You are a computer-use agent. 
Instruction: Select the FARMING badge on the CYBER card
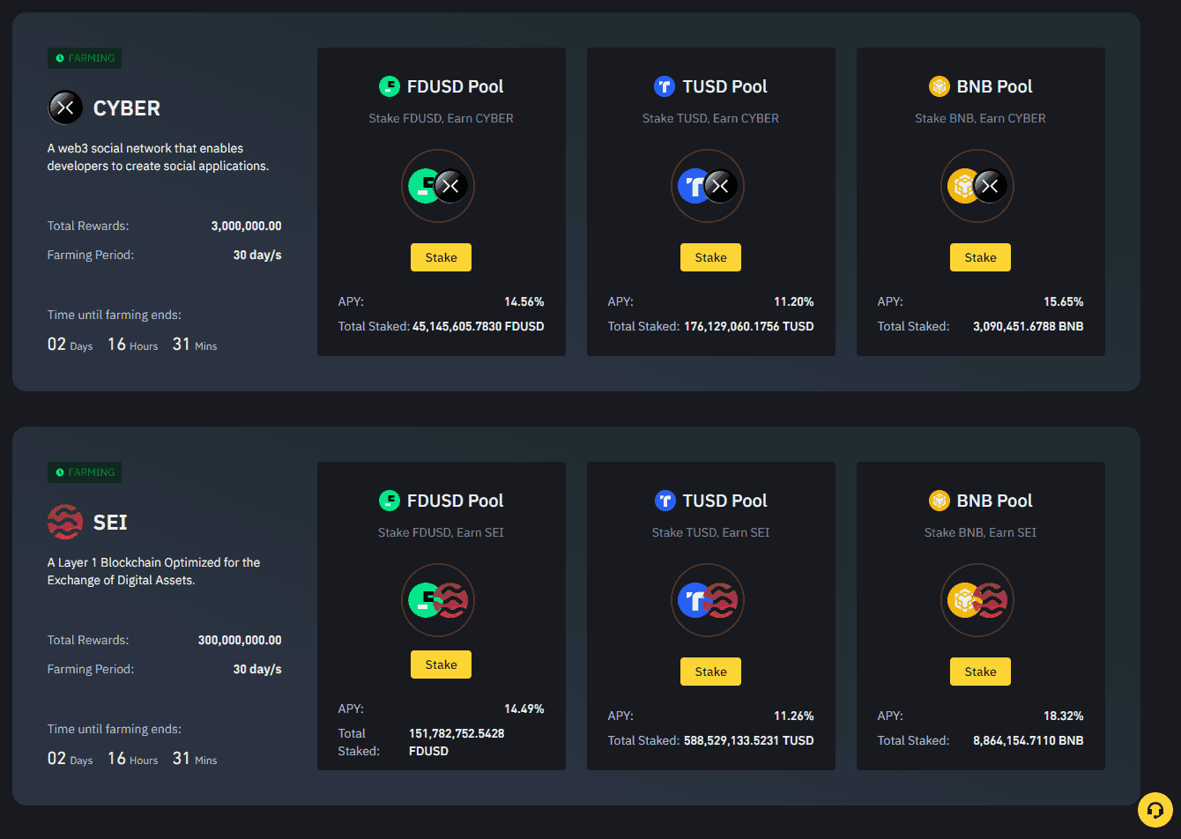[84, 58]
